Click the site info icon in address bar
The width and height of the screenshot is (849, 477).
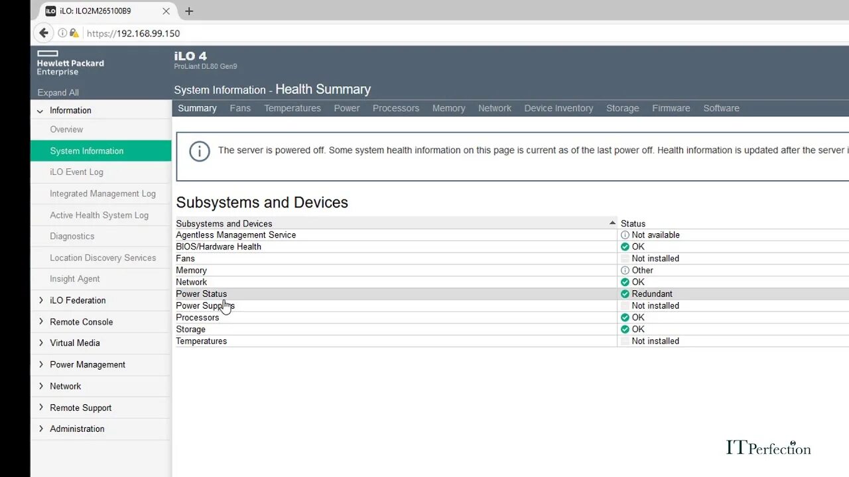coord(62,33)
